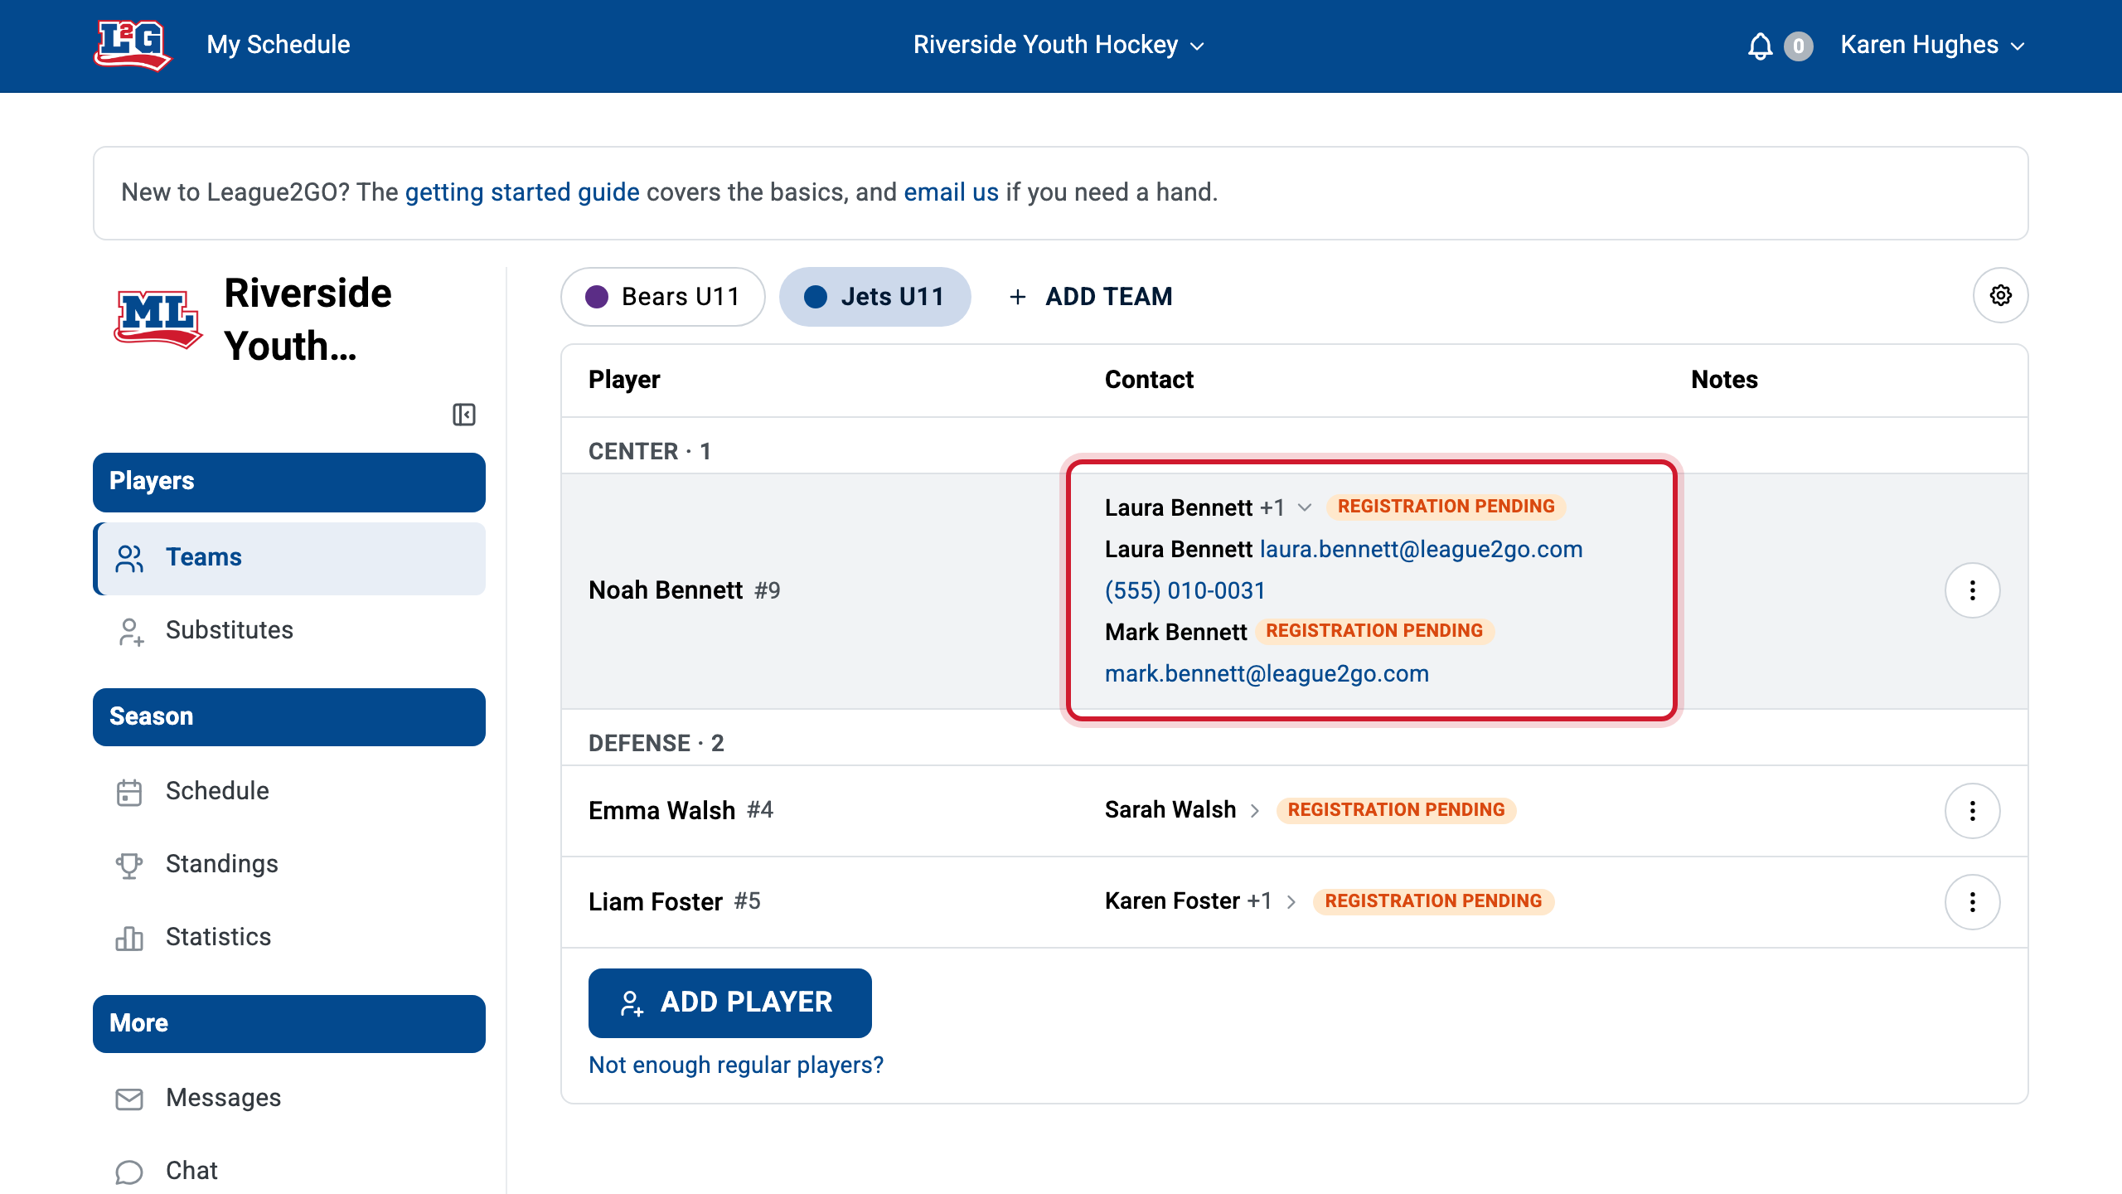2122x1194 pixels.
Task: Open Standings page from sidebar
Action: tap(289, 864)
